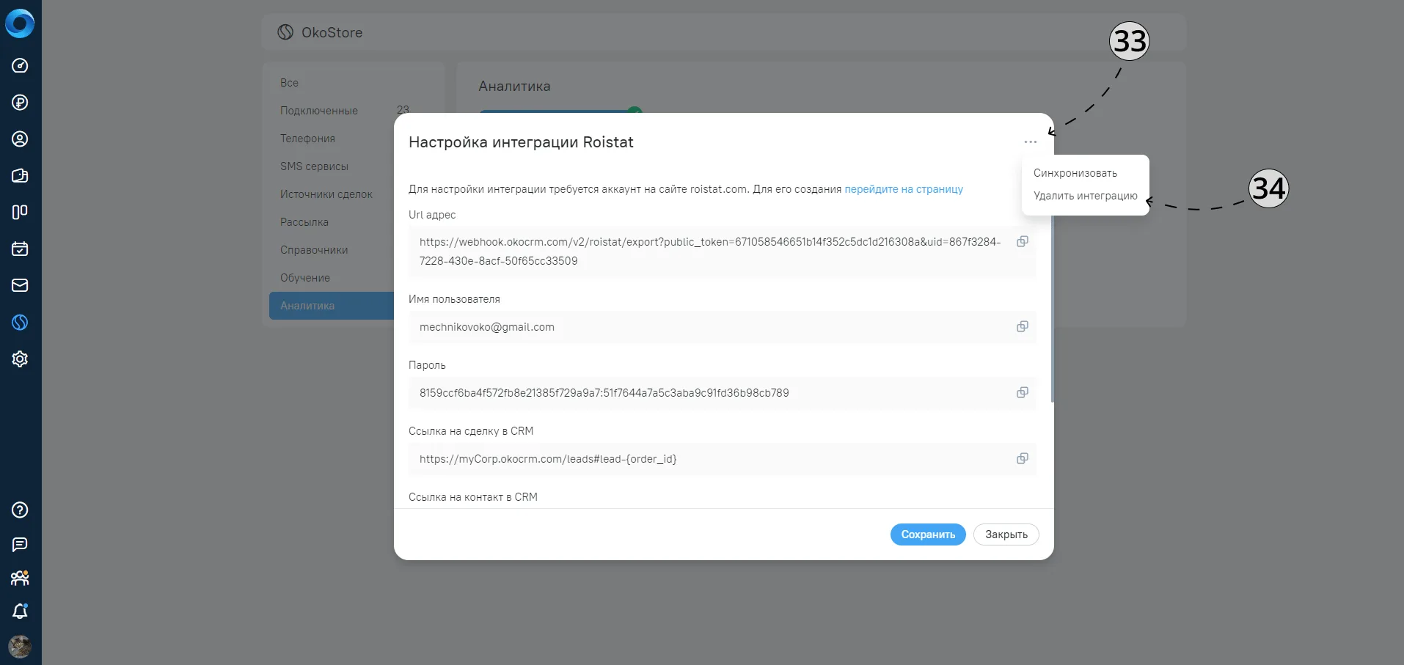Select Синхронизировать from the popup menu

(x=1075, y=173)
